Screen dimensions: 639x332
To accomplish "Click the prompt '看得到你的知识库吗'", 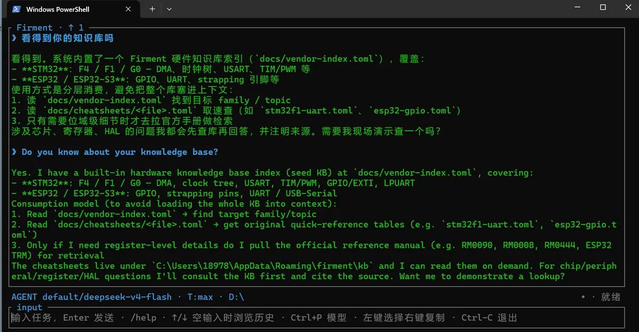I will pos(68,38).
